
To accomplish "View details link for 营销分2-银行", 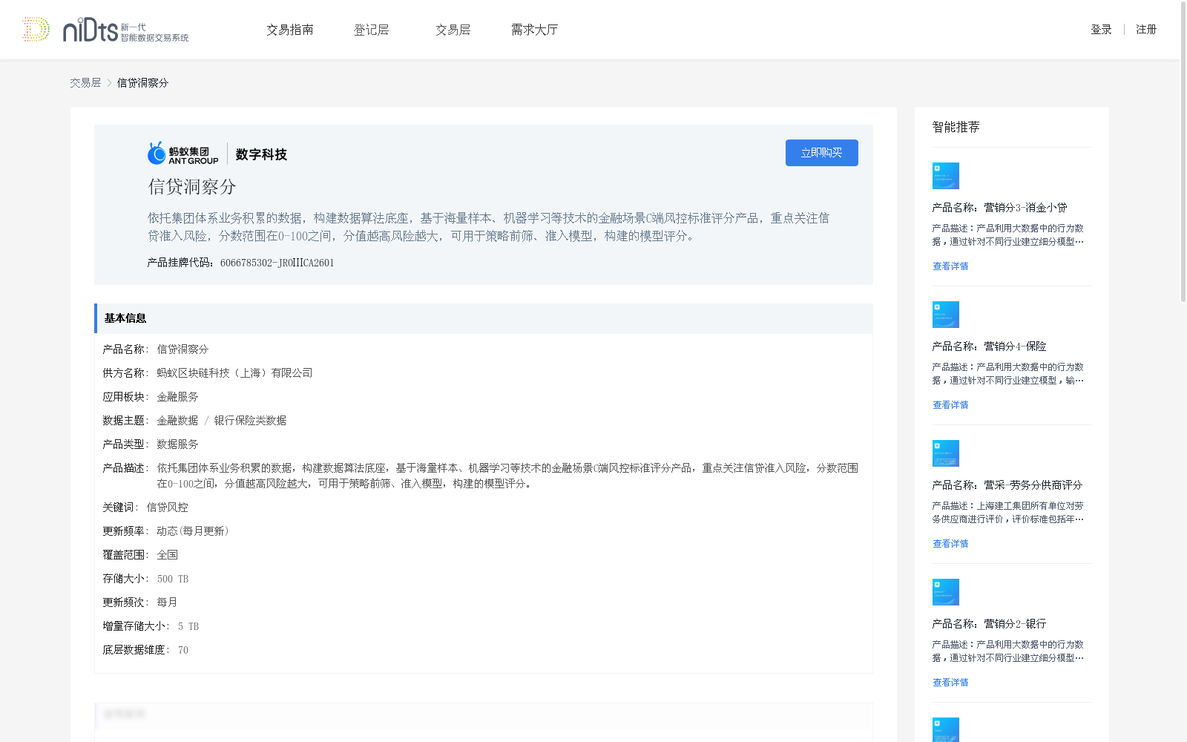I will (950, 683).
